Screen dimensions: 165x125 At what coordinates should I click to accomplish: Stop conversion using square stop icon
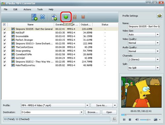point(83,17)
